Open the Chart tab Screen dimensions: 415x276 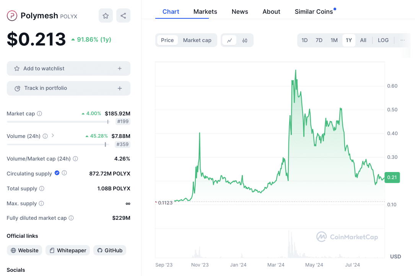click(171, 11)
